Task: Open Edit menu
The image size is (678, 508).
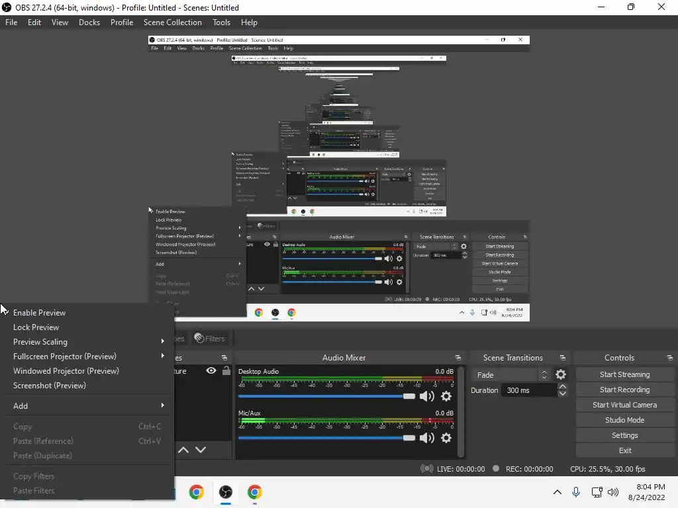Action: coord(34,22)
